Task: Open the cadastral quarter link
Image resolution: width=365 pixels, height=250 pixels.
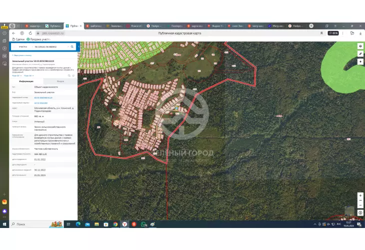Action: click(41, 103)
